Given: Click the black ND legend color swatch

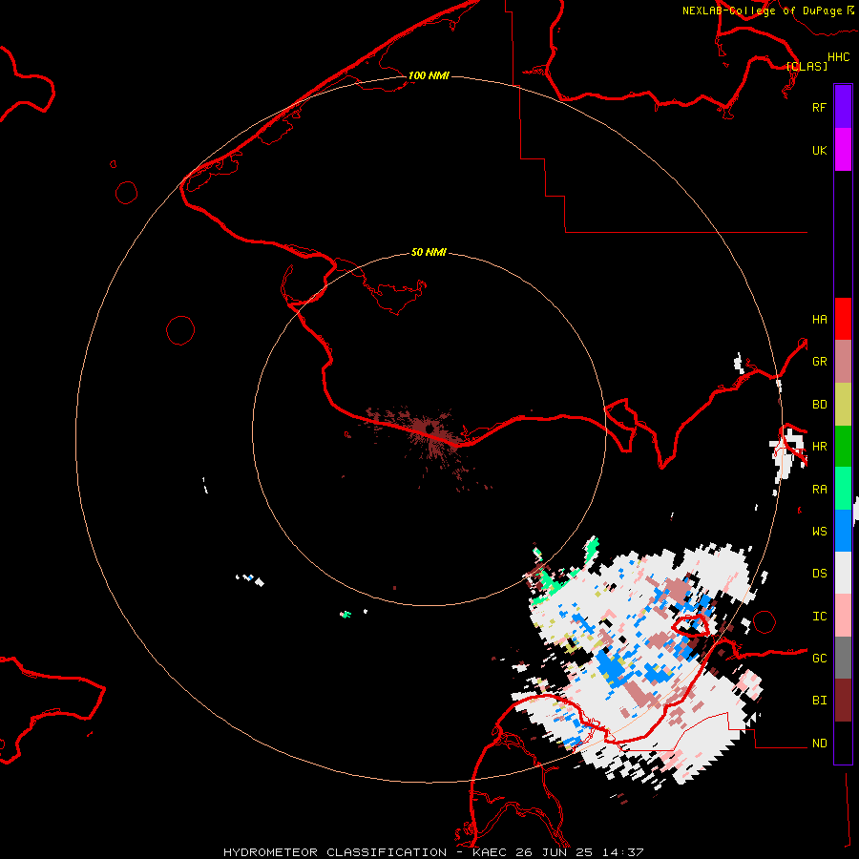Looking at the screenshot, I should [843, 743].
